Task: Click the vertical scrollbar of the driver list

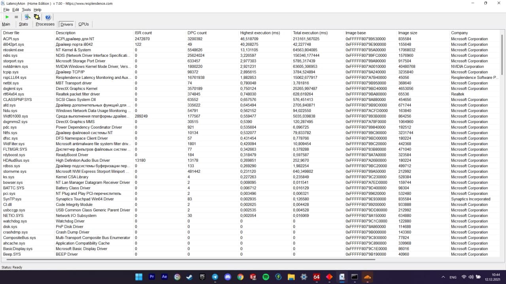Action: (x=502, y=55)
